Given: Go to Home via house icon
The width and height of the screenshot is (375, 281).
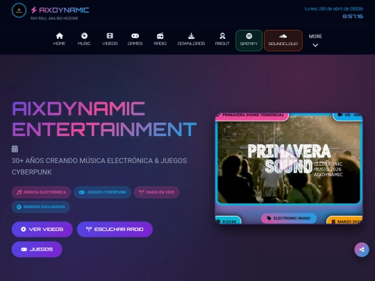Looking at the screenshot, I should [59, 36].
